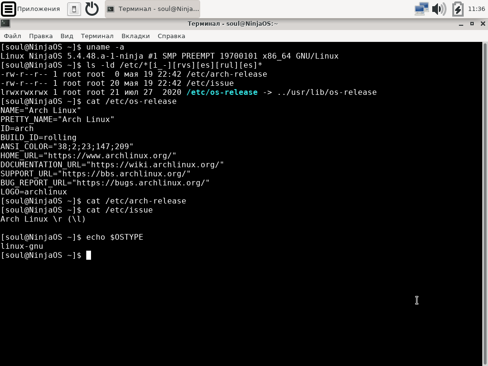Open the network connection tray icon
Image resolution: width=488 pixels, height=366 pixels.
coord(421,9)
